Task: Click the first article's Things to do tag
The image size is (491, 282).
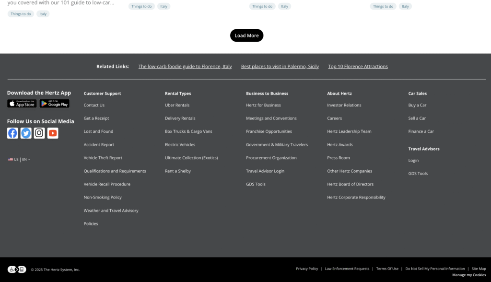Action: [x=21, y=14]
